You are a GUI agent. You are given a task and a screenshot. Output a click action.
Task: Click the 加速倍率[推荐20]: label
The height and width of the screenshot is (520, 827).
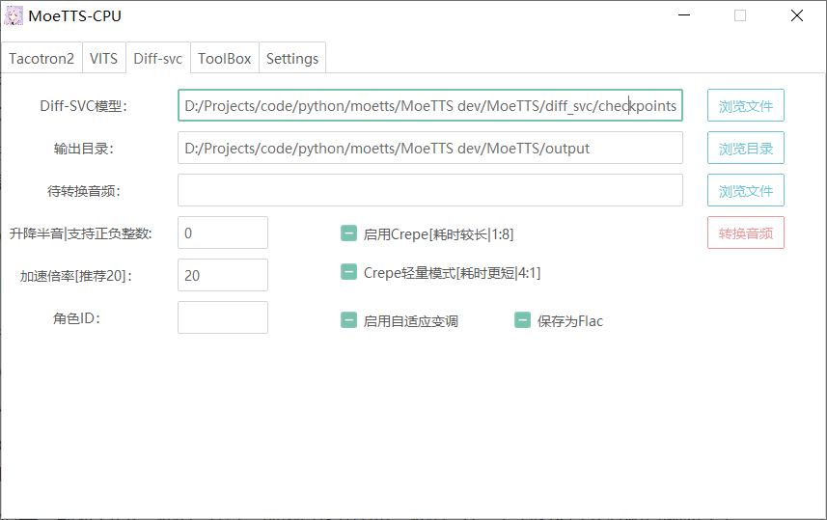coord(76,276)
